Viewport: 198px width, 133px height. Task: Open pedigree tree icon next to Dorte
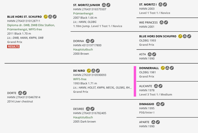point(20,93)
